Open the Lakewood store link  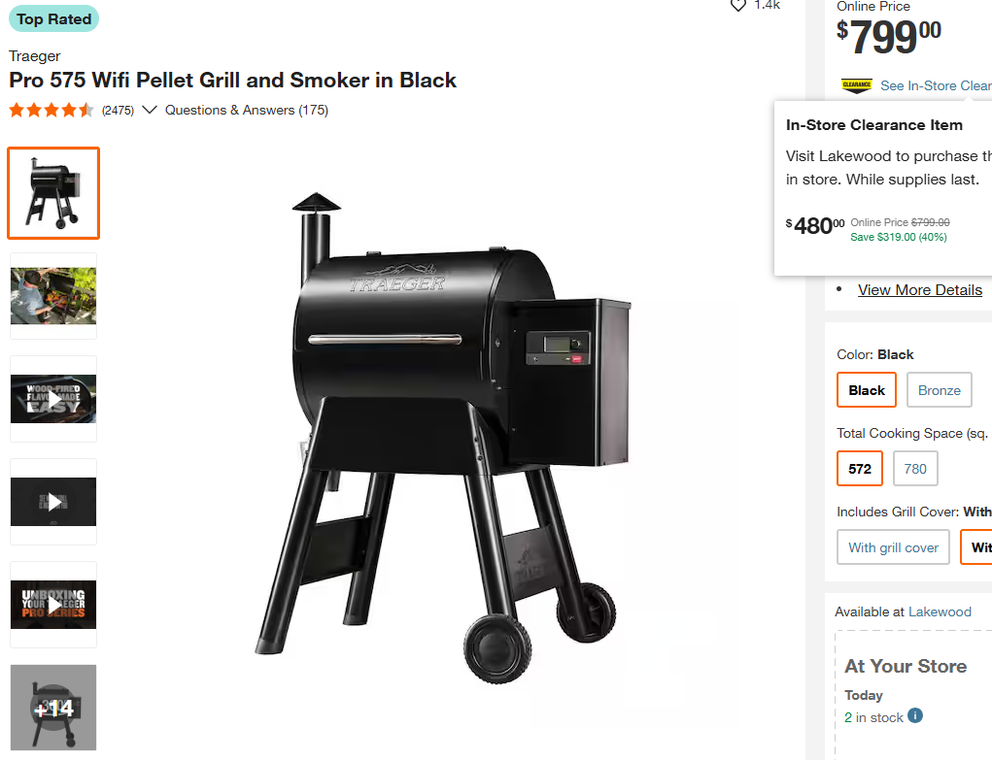pyautogui.click(x=940, y=611)
